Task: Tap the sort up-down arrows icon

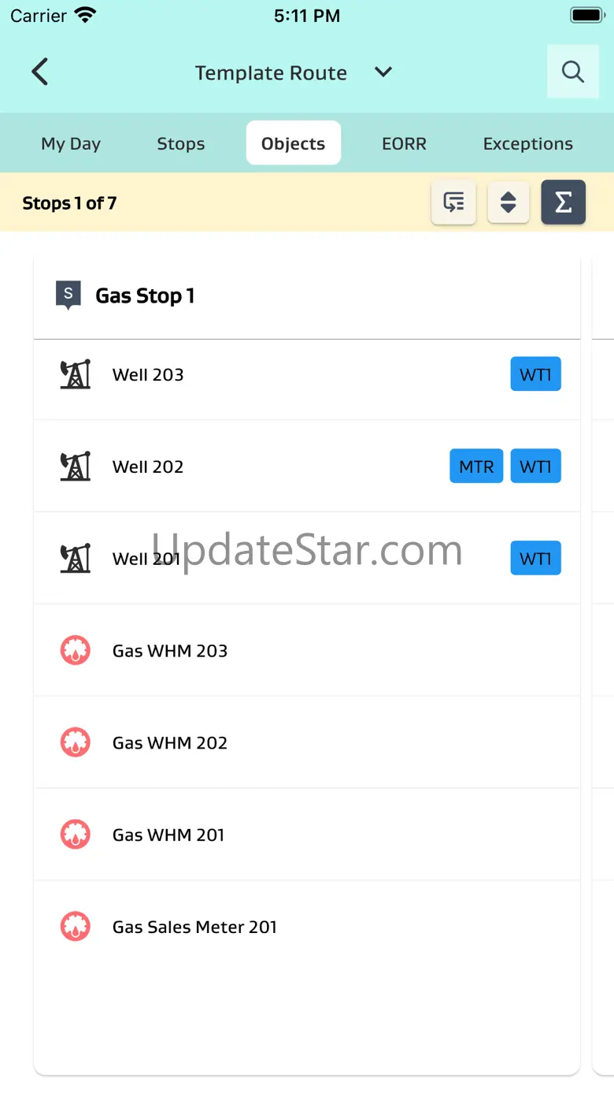Action: 509,203
